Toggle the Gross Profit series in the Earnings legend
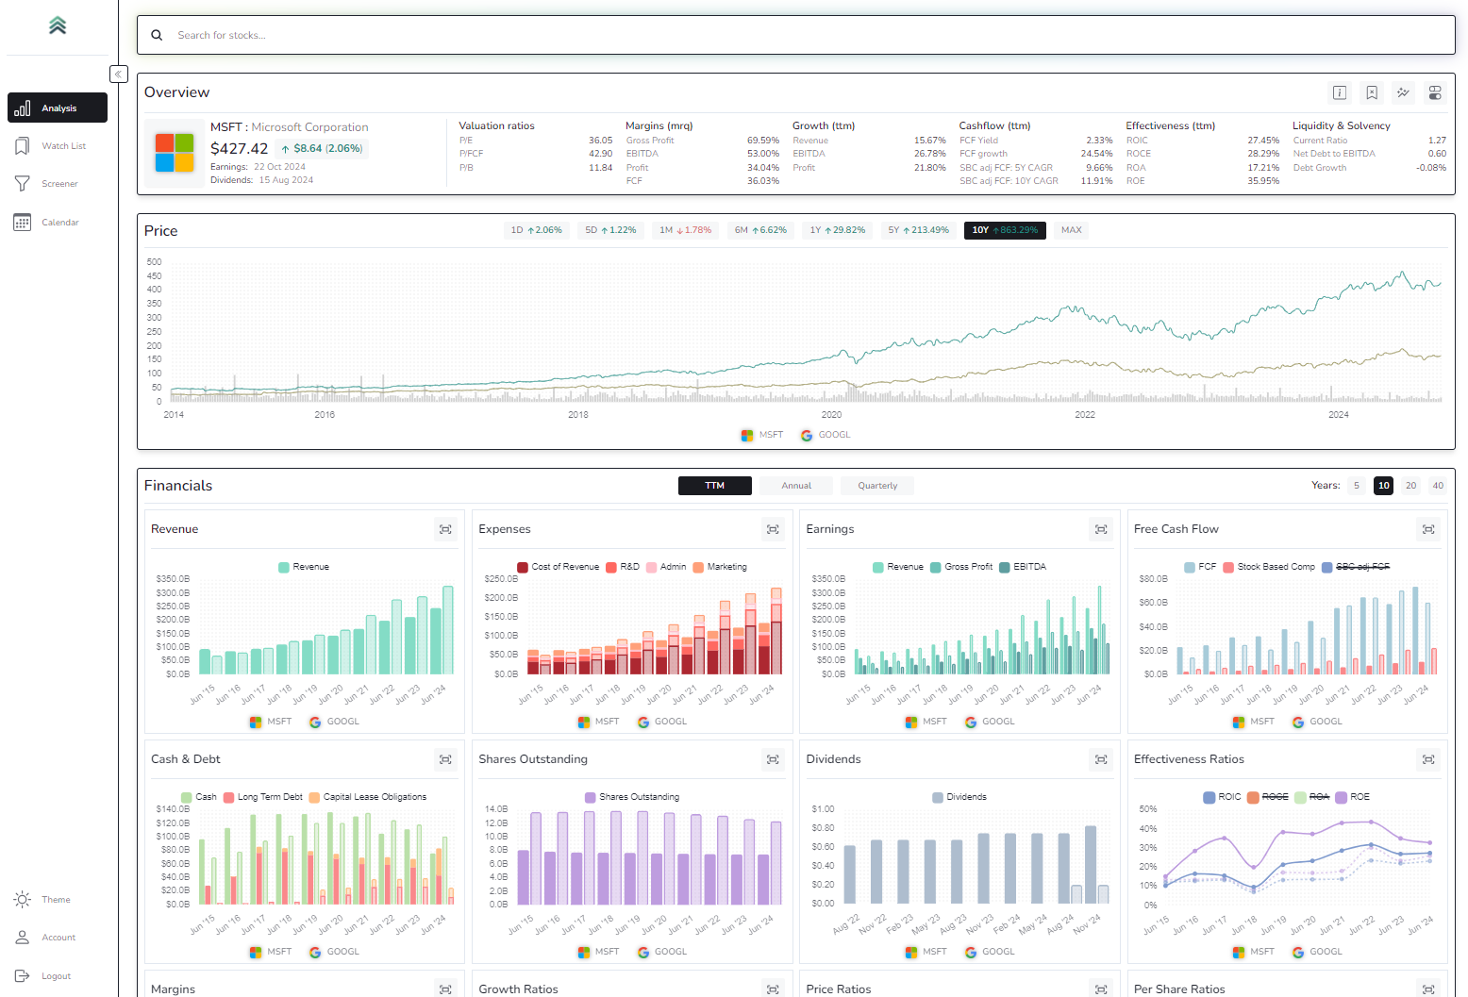Screen dimensions: 1468x997 [961, 567]
